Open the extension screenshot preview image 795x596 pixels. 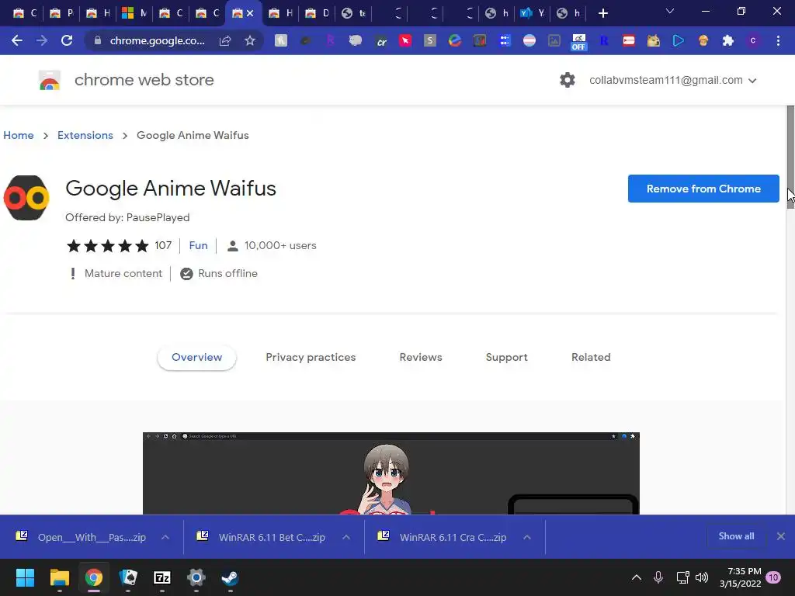391,473
